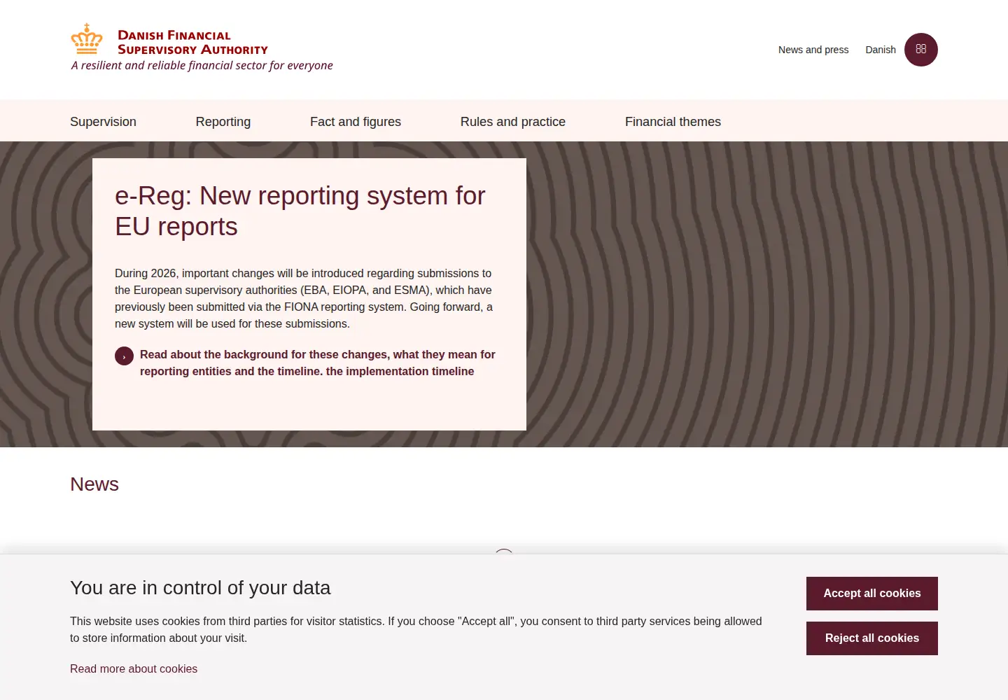Open the Financial themes menu
Image resolution: width=1008 pixels, height=700 pixels.
coord(673,122)
